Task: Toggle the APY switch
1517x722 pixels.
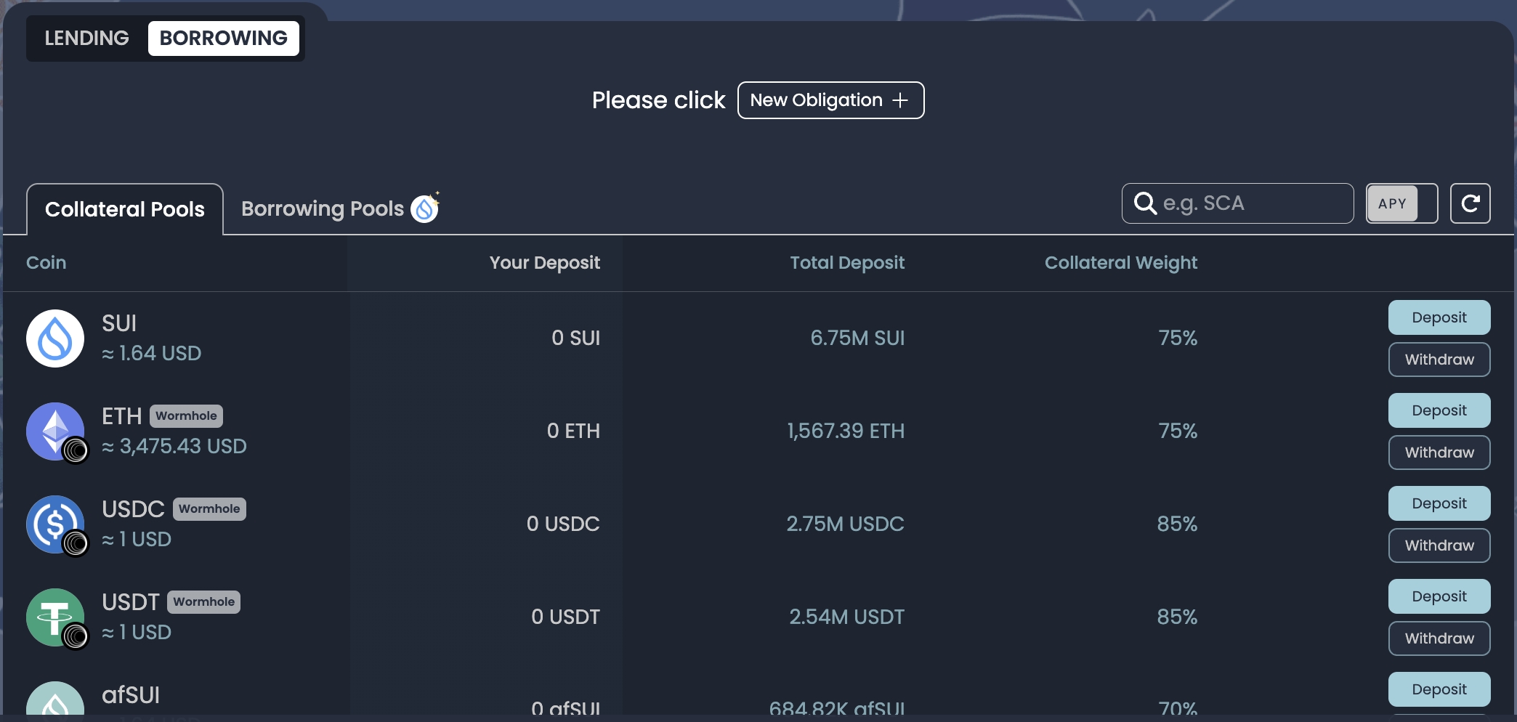Action: (1401, 203)
